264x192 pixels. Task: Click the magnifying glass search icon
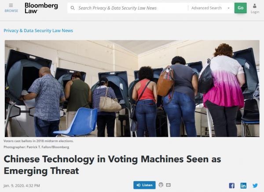[x=73, y=8]
